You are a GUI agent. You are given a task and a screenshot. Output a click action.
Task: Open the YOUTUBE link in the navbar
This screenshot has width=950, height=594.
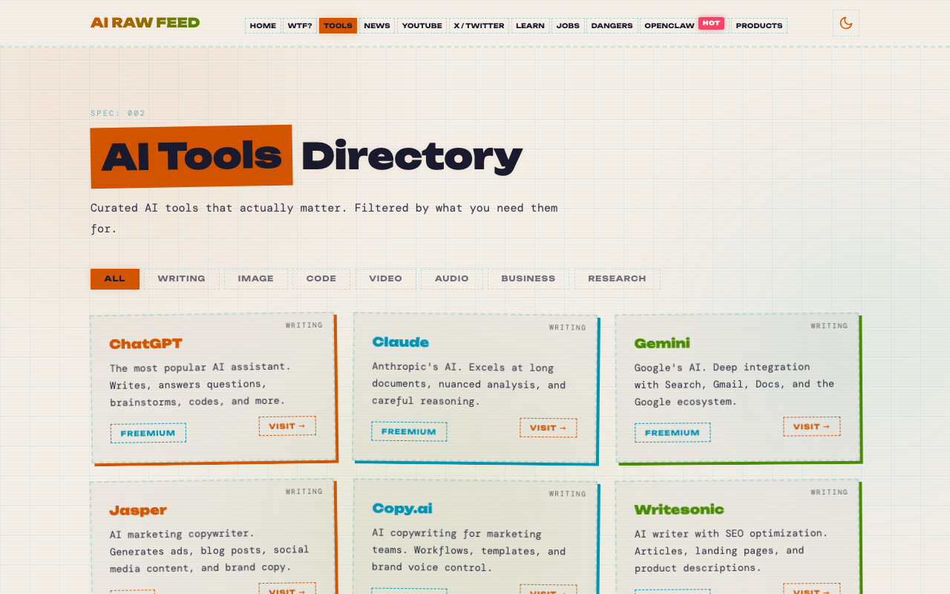(422, 25)
